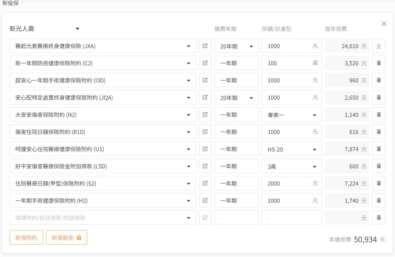Open the 20年期 dropdown for JXA policy

click(236, 46)
